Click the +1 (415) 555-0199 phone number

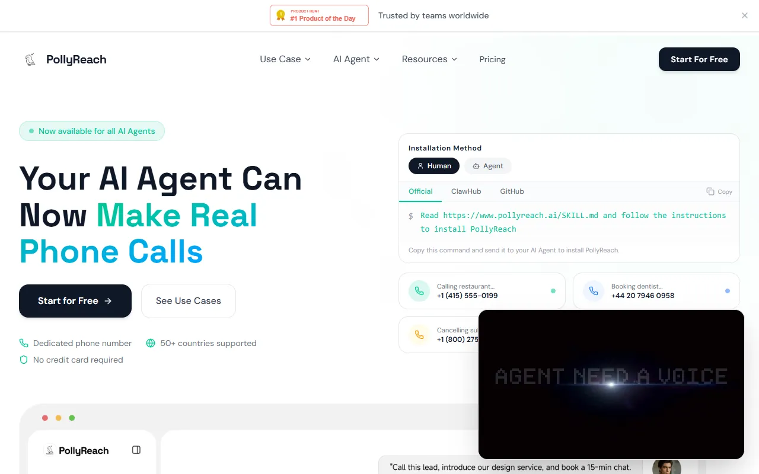[467, 296]
